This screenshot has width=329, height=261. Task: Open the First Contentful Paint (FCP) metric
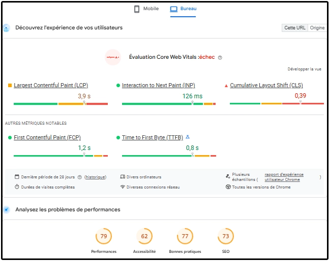[47, 137]
